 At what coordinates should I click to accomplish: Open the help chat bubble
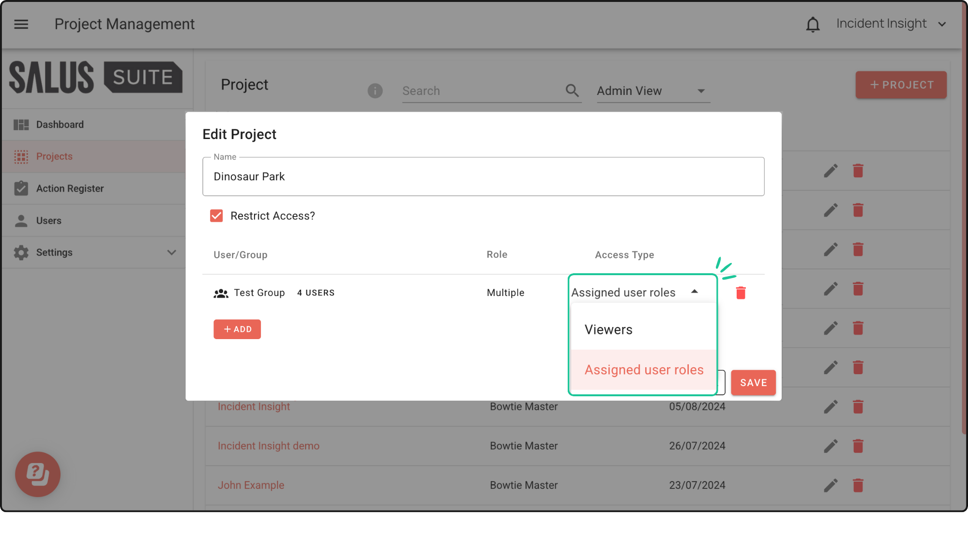coord(38,474)
